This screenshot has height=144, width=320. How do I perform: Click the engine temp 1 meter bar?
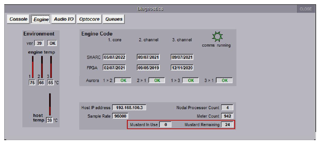pyautogui.click(x=33, y=67)
